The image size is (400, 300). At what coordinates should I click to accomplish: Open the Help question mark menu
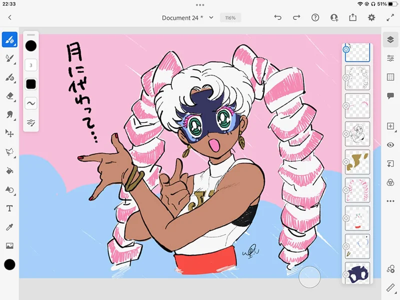tap(315, 17)
